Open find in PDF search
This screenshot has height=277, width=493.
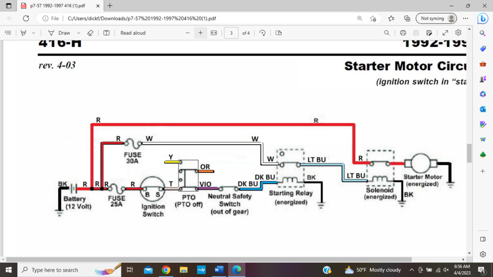387,33
